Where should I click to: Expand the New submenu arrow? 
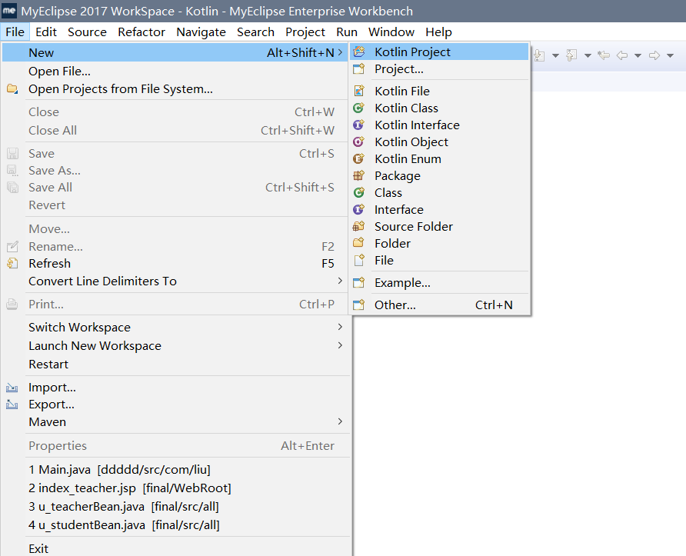[340, 52]
